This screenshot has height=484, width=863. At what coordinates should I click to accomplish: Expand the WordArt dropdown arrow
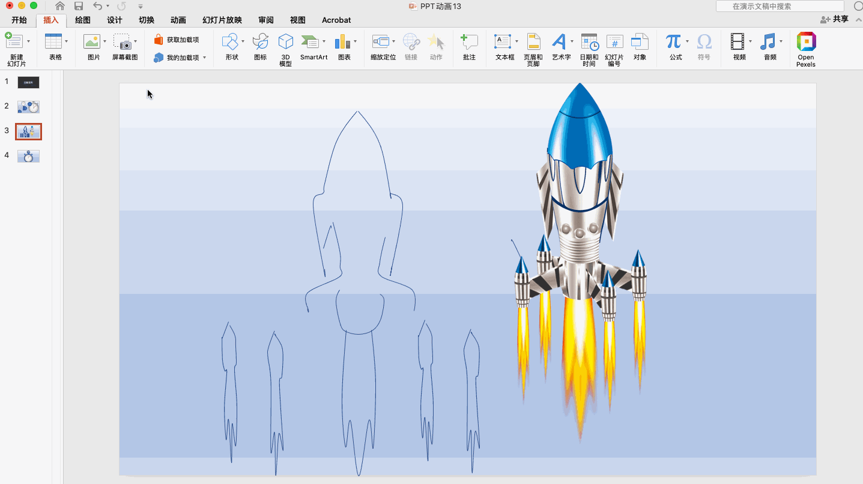pyautogui.click(x=572, y=41)
